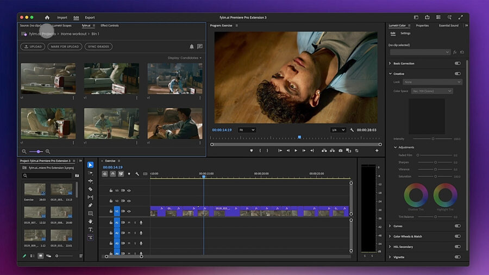Image resolution: width=489 pixels, height=275 pixels.
Task: Toggle Basic Correction section switch
Action: coord(457,64)
